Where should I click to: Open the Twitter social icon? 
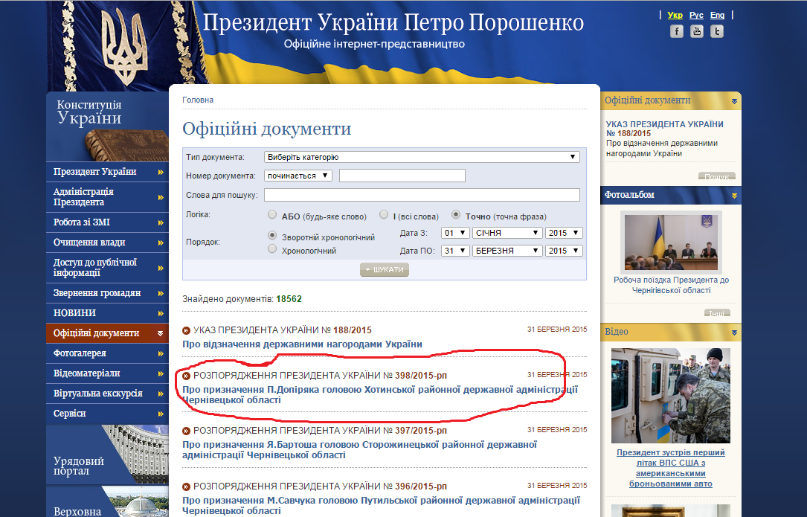717,31
